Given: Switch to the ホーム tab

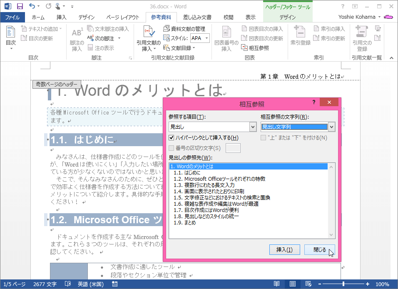Looking at the screenshot, I should pos(38,17).
